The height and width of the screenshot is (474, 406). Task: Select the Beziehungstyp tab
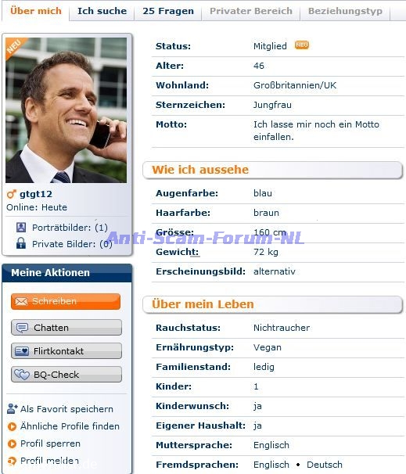(345, 11)
